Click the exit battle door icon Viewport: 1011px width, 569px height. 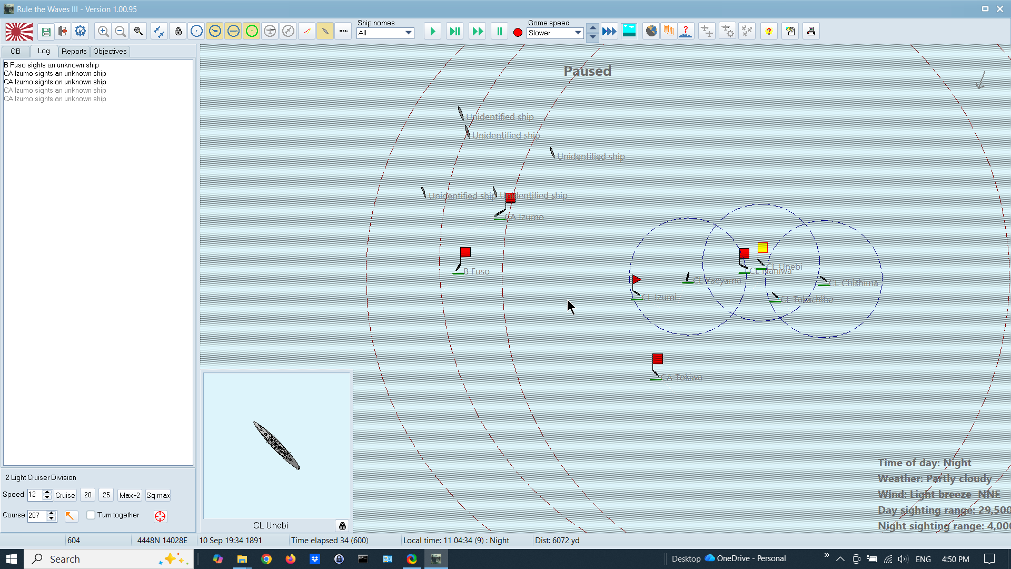coord(63,32)
